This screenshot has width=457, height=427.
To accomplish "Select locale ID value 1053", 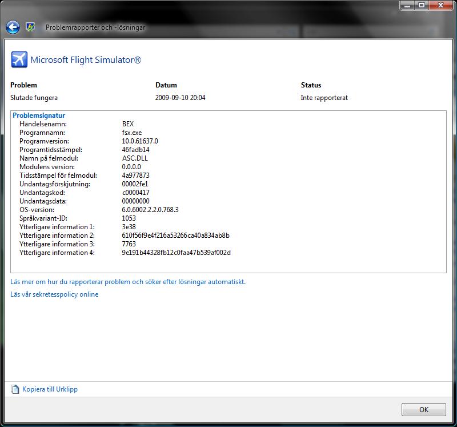I will click(129, 218).
